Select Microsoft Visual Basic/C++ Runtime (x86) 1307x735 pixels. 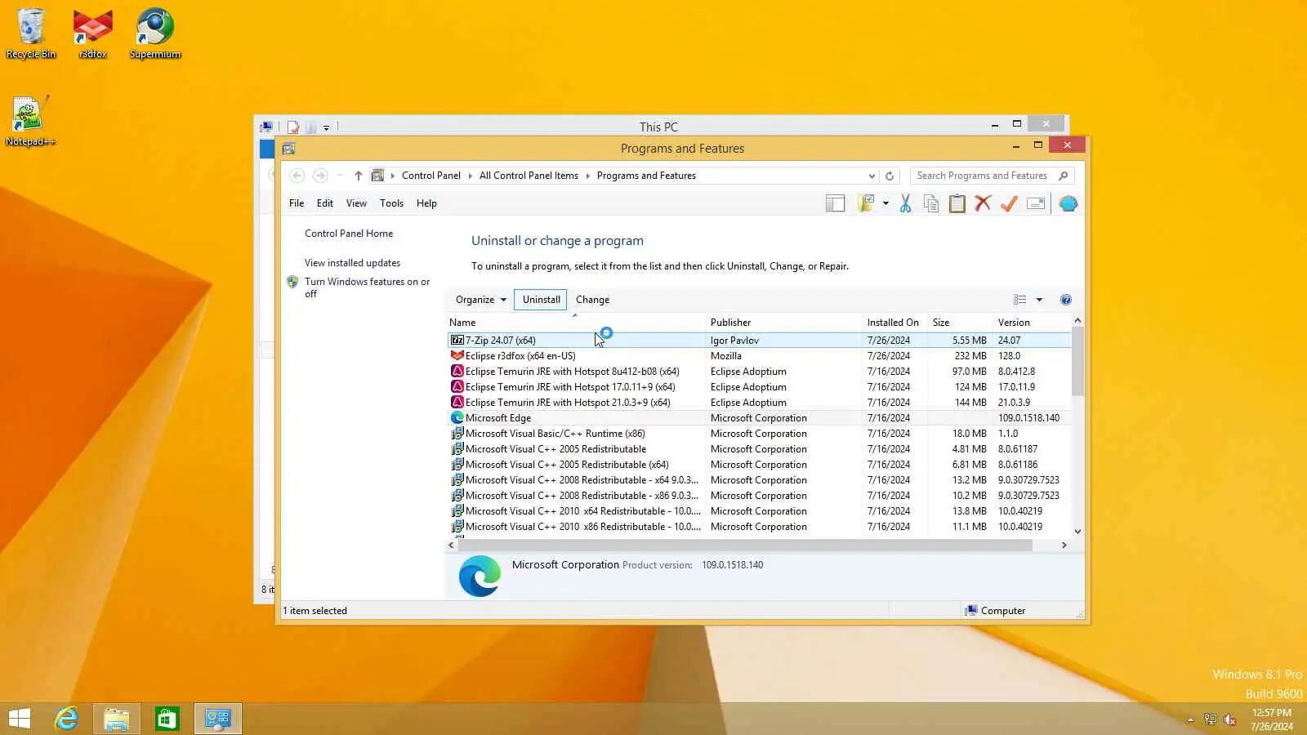click(x=759, y=434)
